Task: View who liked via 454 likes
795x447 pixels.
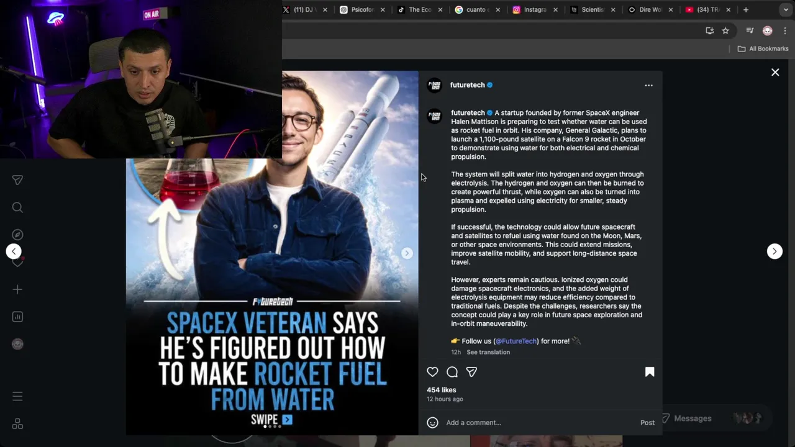Action: [442, 390]
